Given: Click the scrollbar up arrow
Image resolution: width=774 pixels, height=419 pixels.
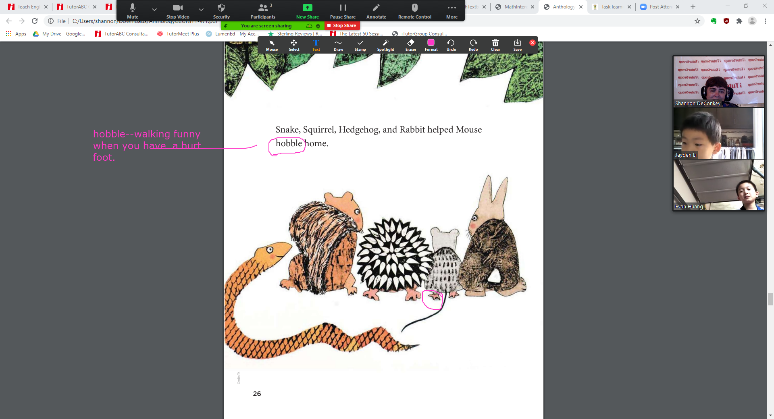Looking at the screenshot, I should [770, 45].
